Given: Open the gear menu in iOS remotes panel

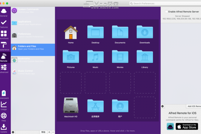Looking at the screenshot, I should (x=163, y=106).
